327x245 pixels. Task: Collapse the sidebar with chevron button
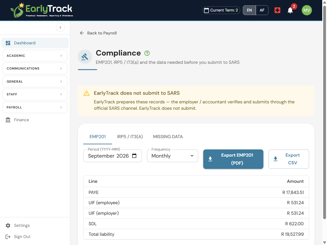pos(60,27)
